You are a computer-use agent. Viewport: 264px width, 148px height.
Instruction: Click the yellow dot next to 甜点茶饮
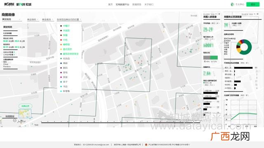[x=61, y=49]
